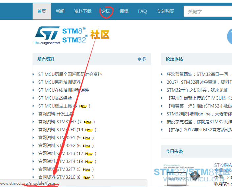This screenshot has width=232, height=187.
Task: Open STM32电机培训online post
Action: 199,114
